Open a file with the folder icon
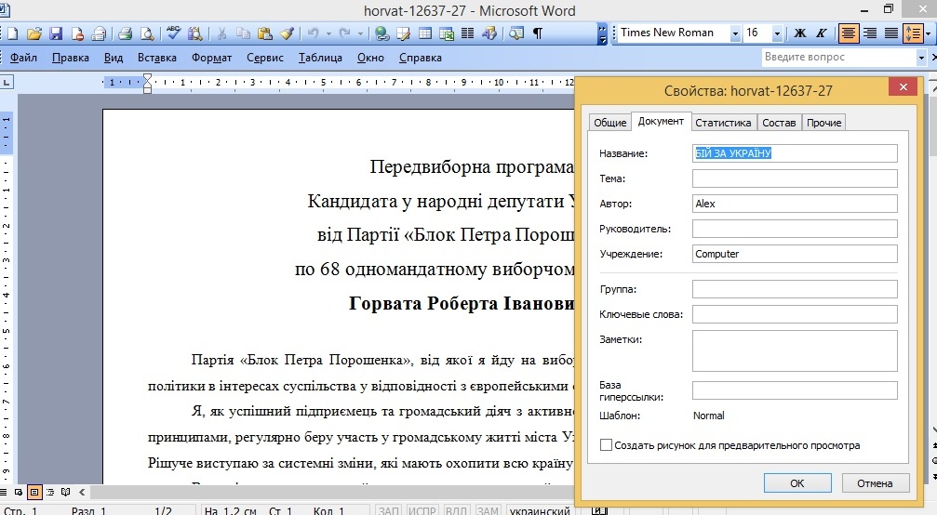The height and width of the screenshot is (515, 937). 34,33
